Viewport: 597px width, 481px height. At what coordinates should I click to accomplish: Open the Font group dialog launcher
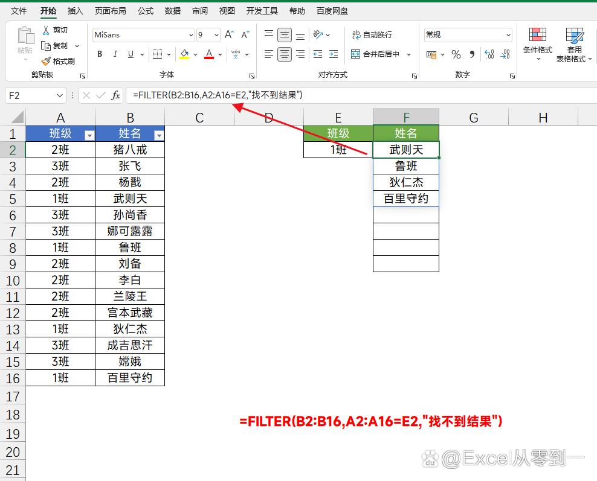click(x=251, y=76)
